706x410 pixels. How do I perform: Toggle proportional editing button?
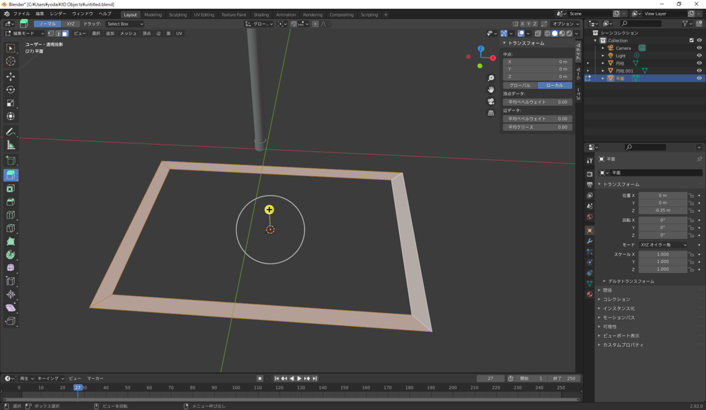(x=315, y=24)
